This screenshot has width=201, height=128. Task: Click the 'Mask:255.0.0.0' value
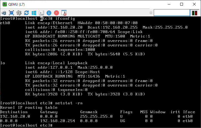pyautogui.click(x=95, y=67)
